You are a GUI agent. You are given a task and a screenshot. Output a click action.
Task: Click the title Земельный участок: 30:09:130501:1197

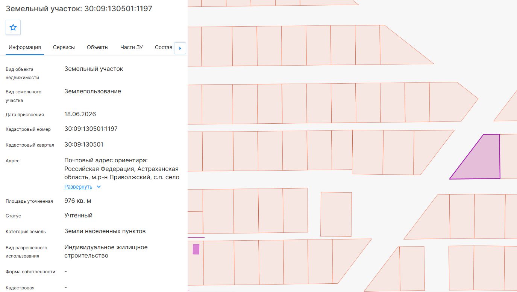[79, 8]
